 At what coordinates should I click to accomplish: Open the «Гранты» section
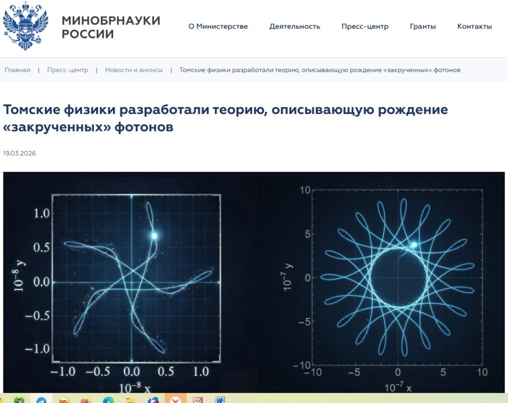pyautogui.click(x=423, y=27)
